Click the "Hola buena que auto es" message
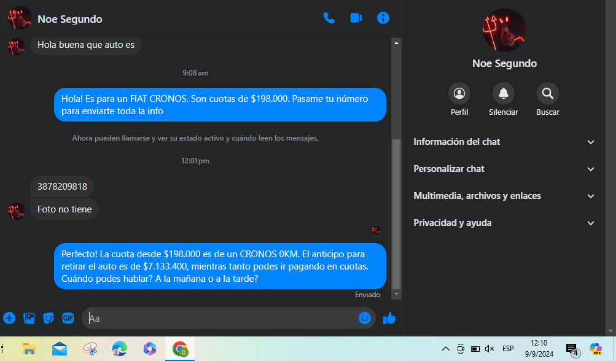Image resolution: width=616 pixels, height=361 pixels. tap(85, 45)
